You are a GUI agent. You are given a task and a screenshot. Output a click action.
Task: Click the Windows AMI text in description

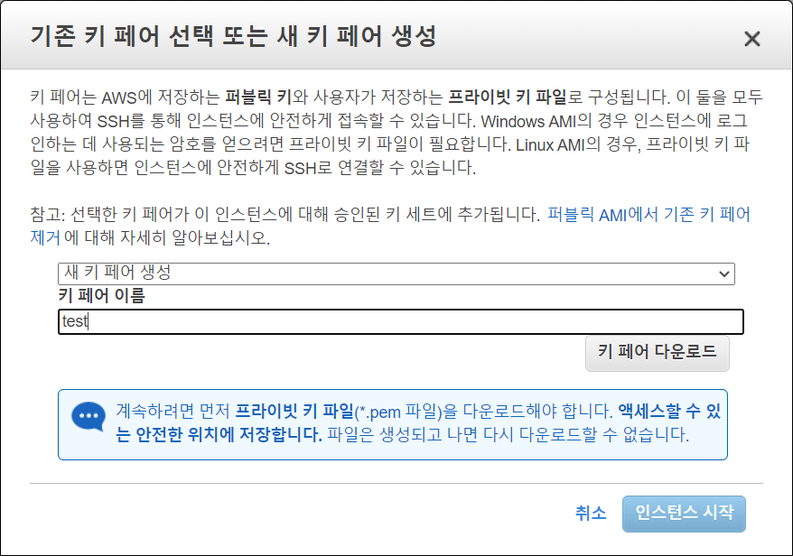(x=529, y=121)
